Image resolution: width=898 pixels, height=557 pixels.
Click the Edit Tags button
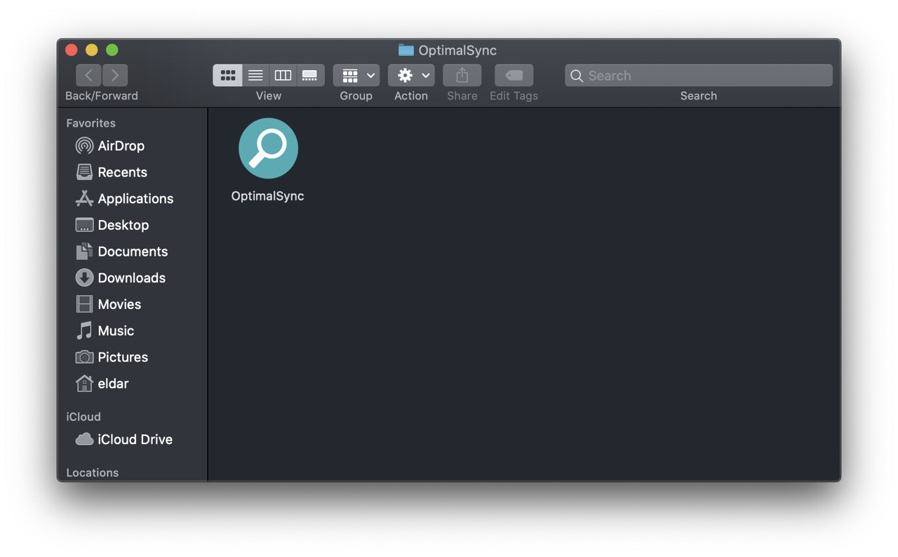click(x=514, y=75)
